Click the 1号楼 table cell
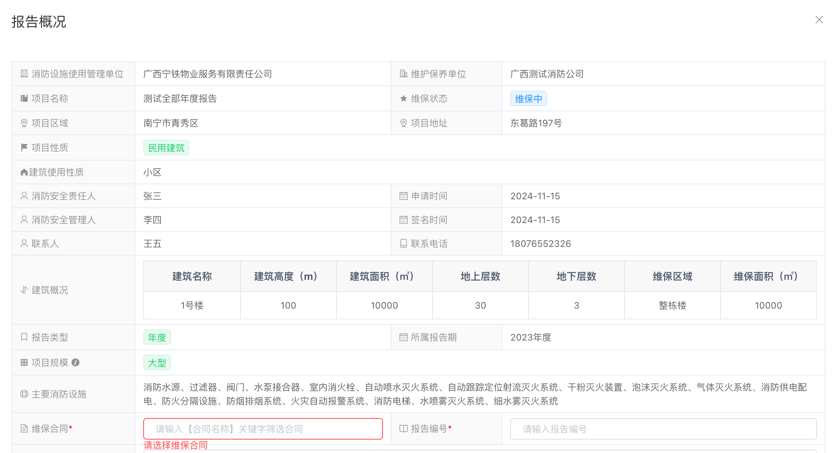The width and height of the screenshot is (832, 453). [192, 305]
